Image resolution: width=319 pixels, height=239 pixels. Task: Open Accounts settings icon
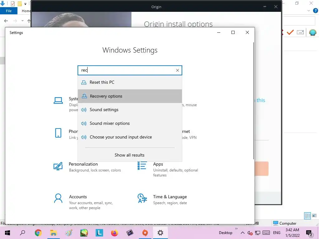click(x=58, y=199)
